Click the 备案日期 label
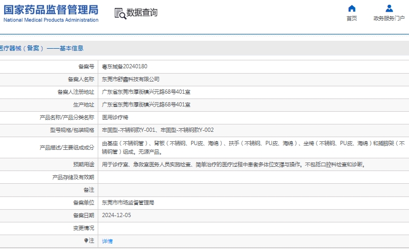 (x=83, y=216)
